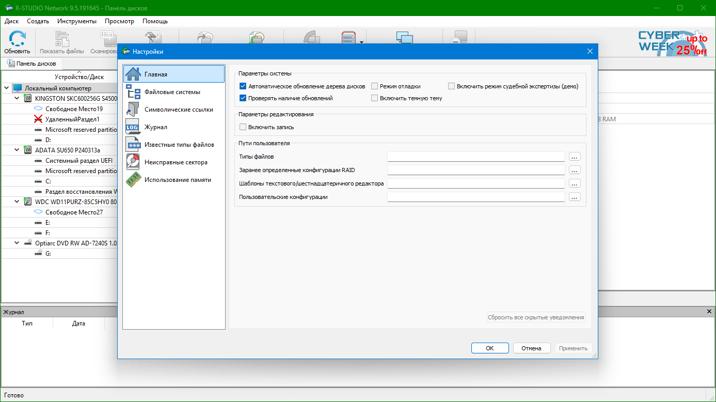Collapse the KINGSTON SKC600256G disk tree node

pos(17,98)
